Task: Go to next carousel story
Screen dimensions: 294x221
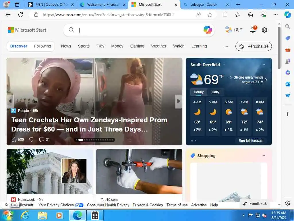Action: [x=178, y=101]
